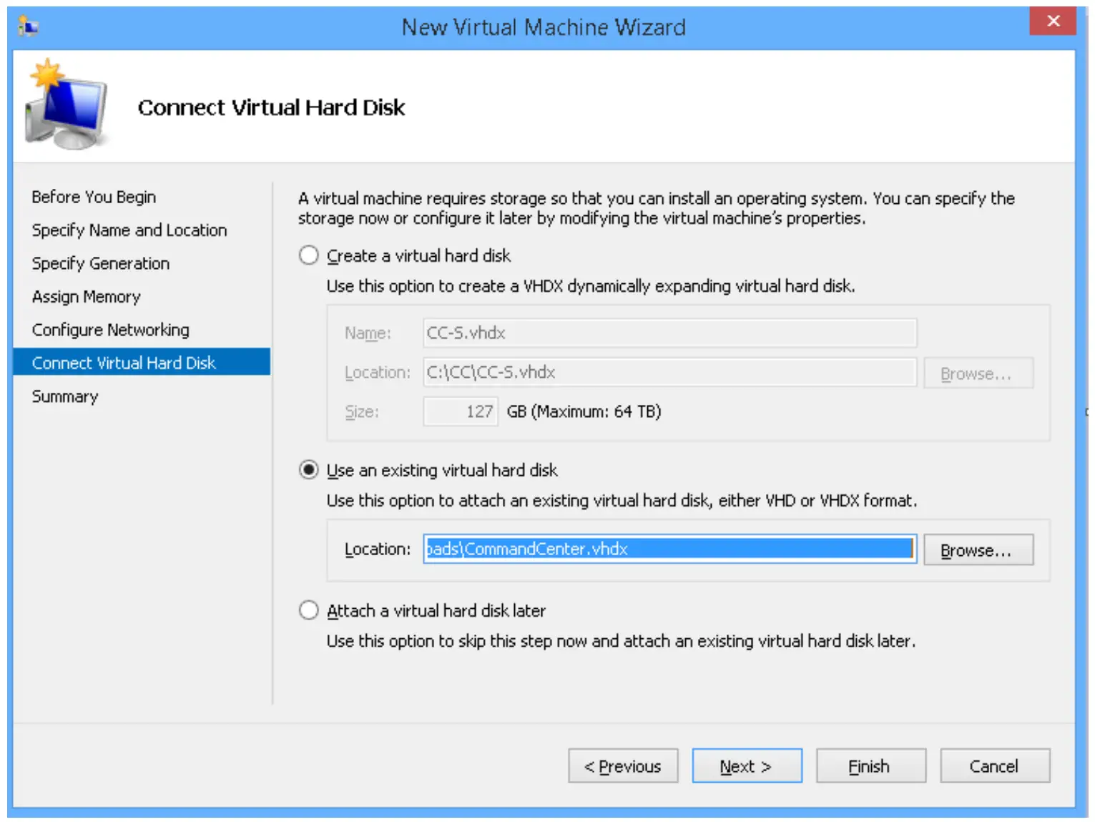1095x822 pixels.
Task: Click the wizard title bar icon
Action: tap(29, 27)
